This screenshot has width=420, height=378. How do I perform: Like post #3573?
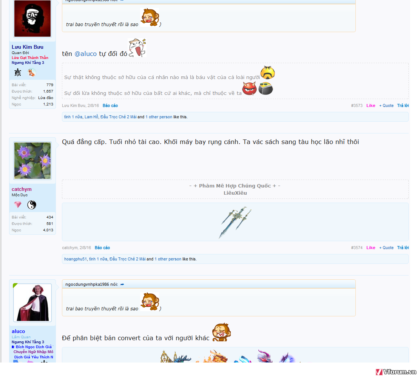[371, 105]
